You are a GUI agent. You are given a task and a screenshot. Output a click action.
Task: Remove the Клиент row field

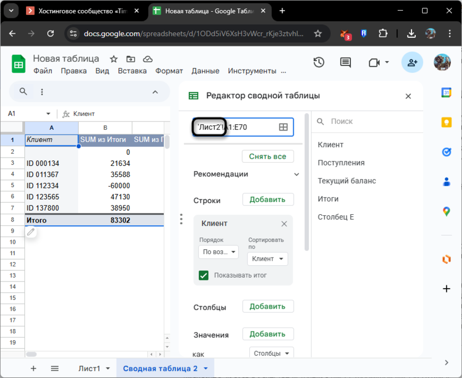[284, 224]
